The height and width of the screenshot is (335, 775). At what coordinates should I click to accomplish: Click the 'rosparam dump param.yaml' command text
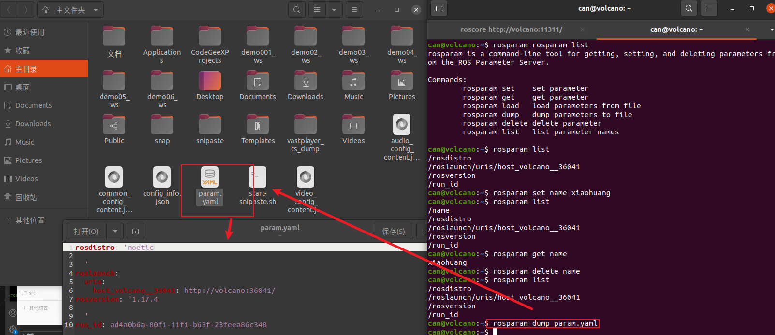(x=545, y=323)
